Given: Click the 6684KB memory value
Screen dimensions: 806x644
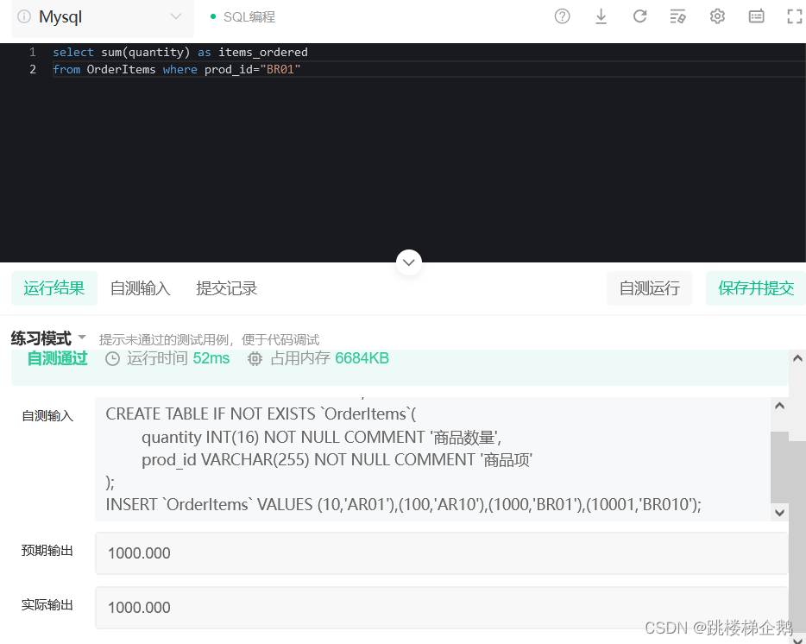Looking at the screenshot, I should [x=362, y=358].
